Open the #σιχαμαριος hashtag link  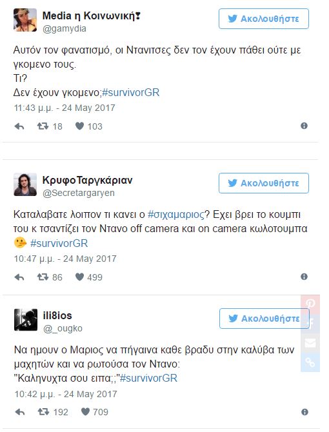click(176, 215)
